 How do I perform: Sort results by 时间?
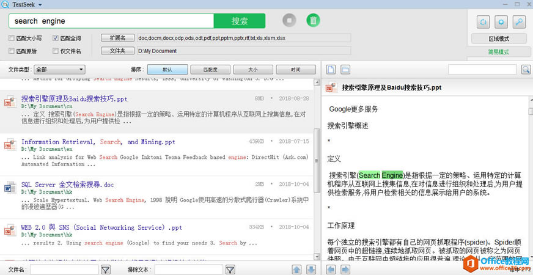coord(296,70)
